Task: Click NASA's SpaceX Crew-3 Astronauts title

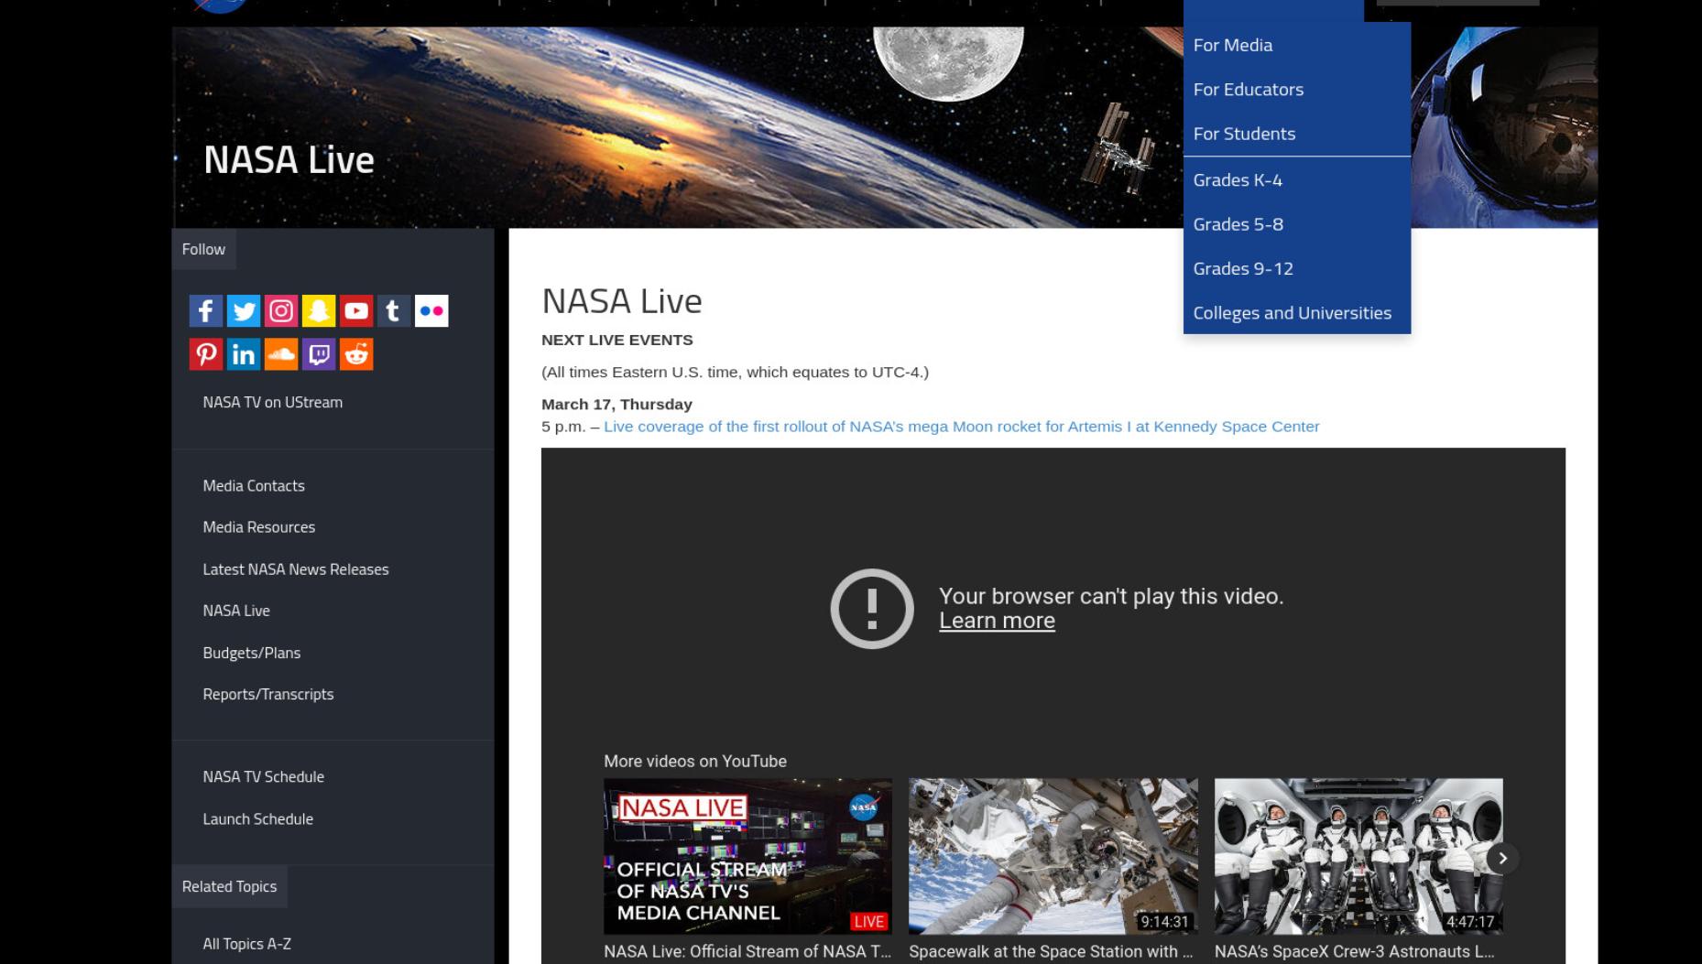Action: [x=1354, y=951]
